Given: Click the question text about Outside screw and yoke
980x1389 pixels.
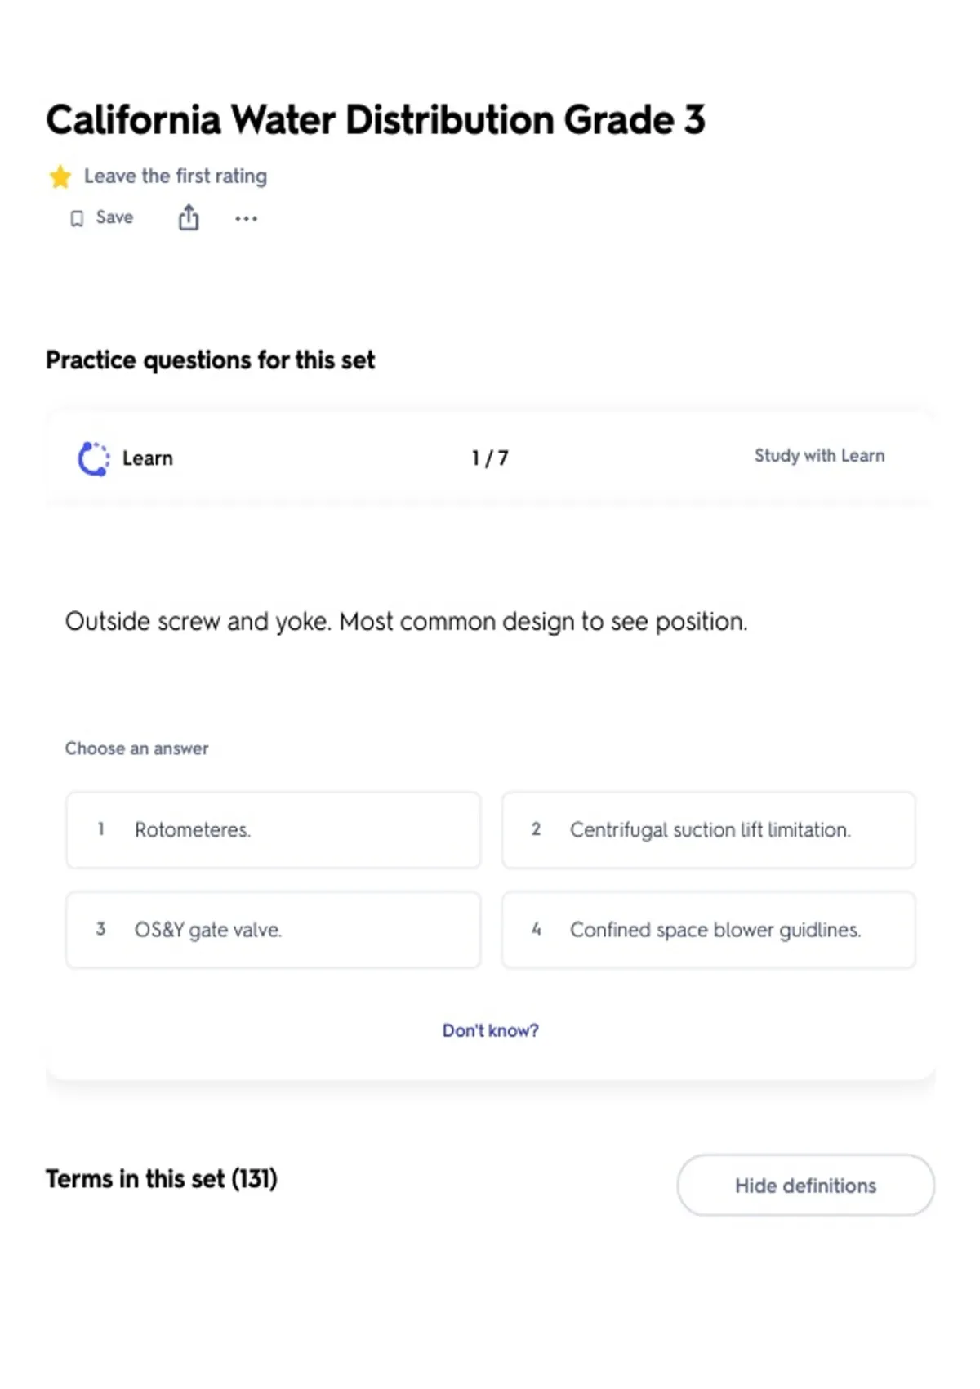Looking at the screenshot, I should 407,622.
